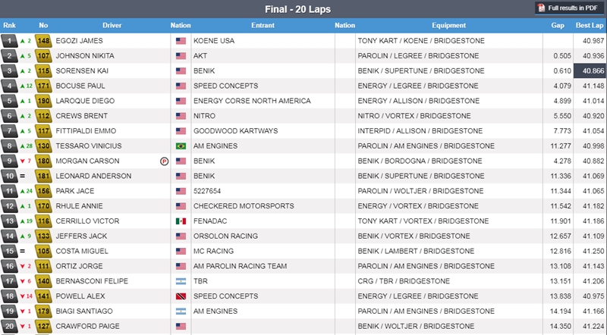
Task: Select driver Egozi James
Action: (81, 41)
